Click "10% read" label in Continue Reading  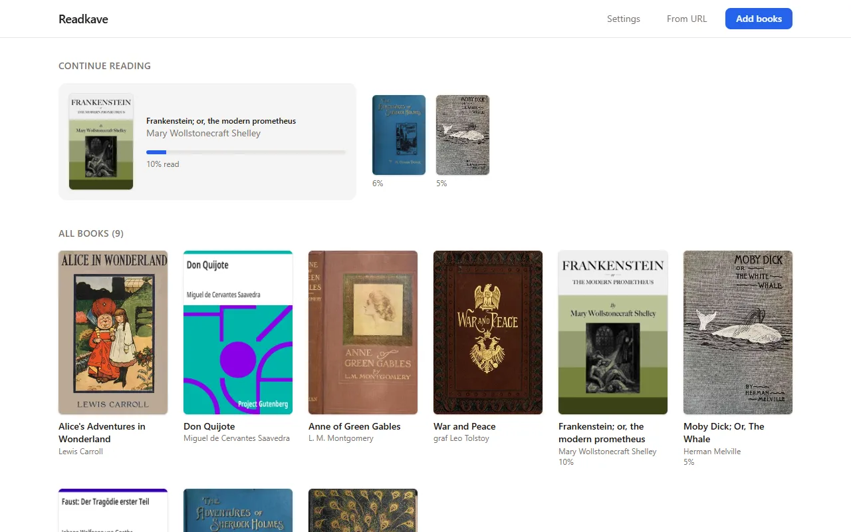click(x=163, y=164)
